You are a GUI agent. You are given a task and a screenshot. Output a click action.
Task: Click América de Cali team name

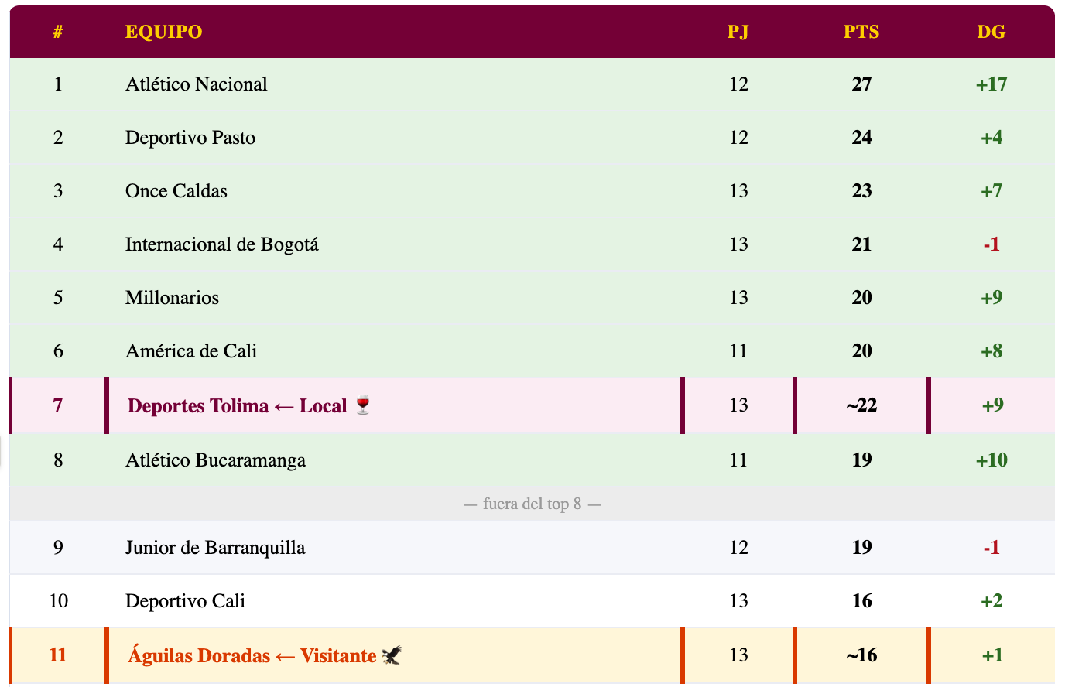pyautogui.click(x=191, y=351)
